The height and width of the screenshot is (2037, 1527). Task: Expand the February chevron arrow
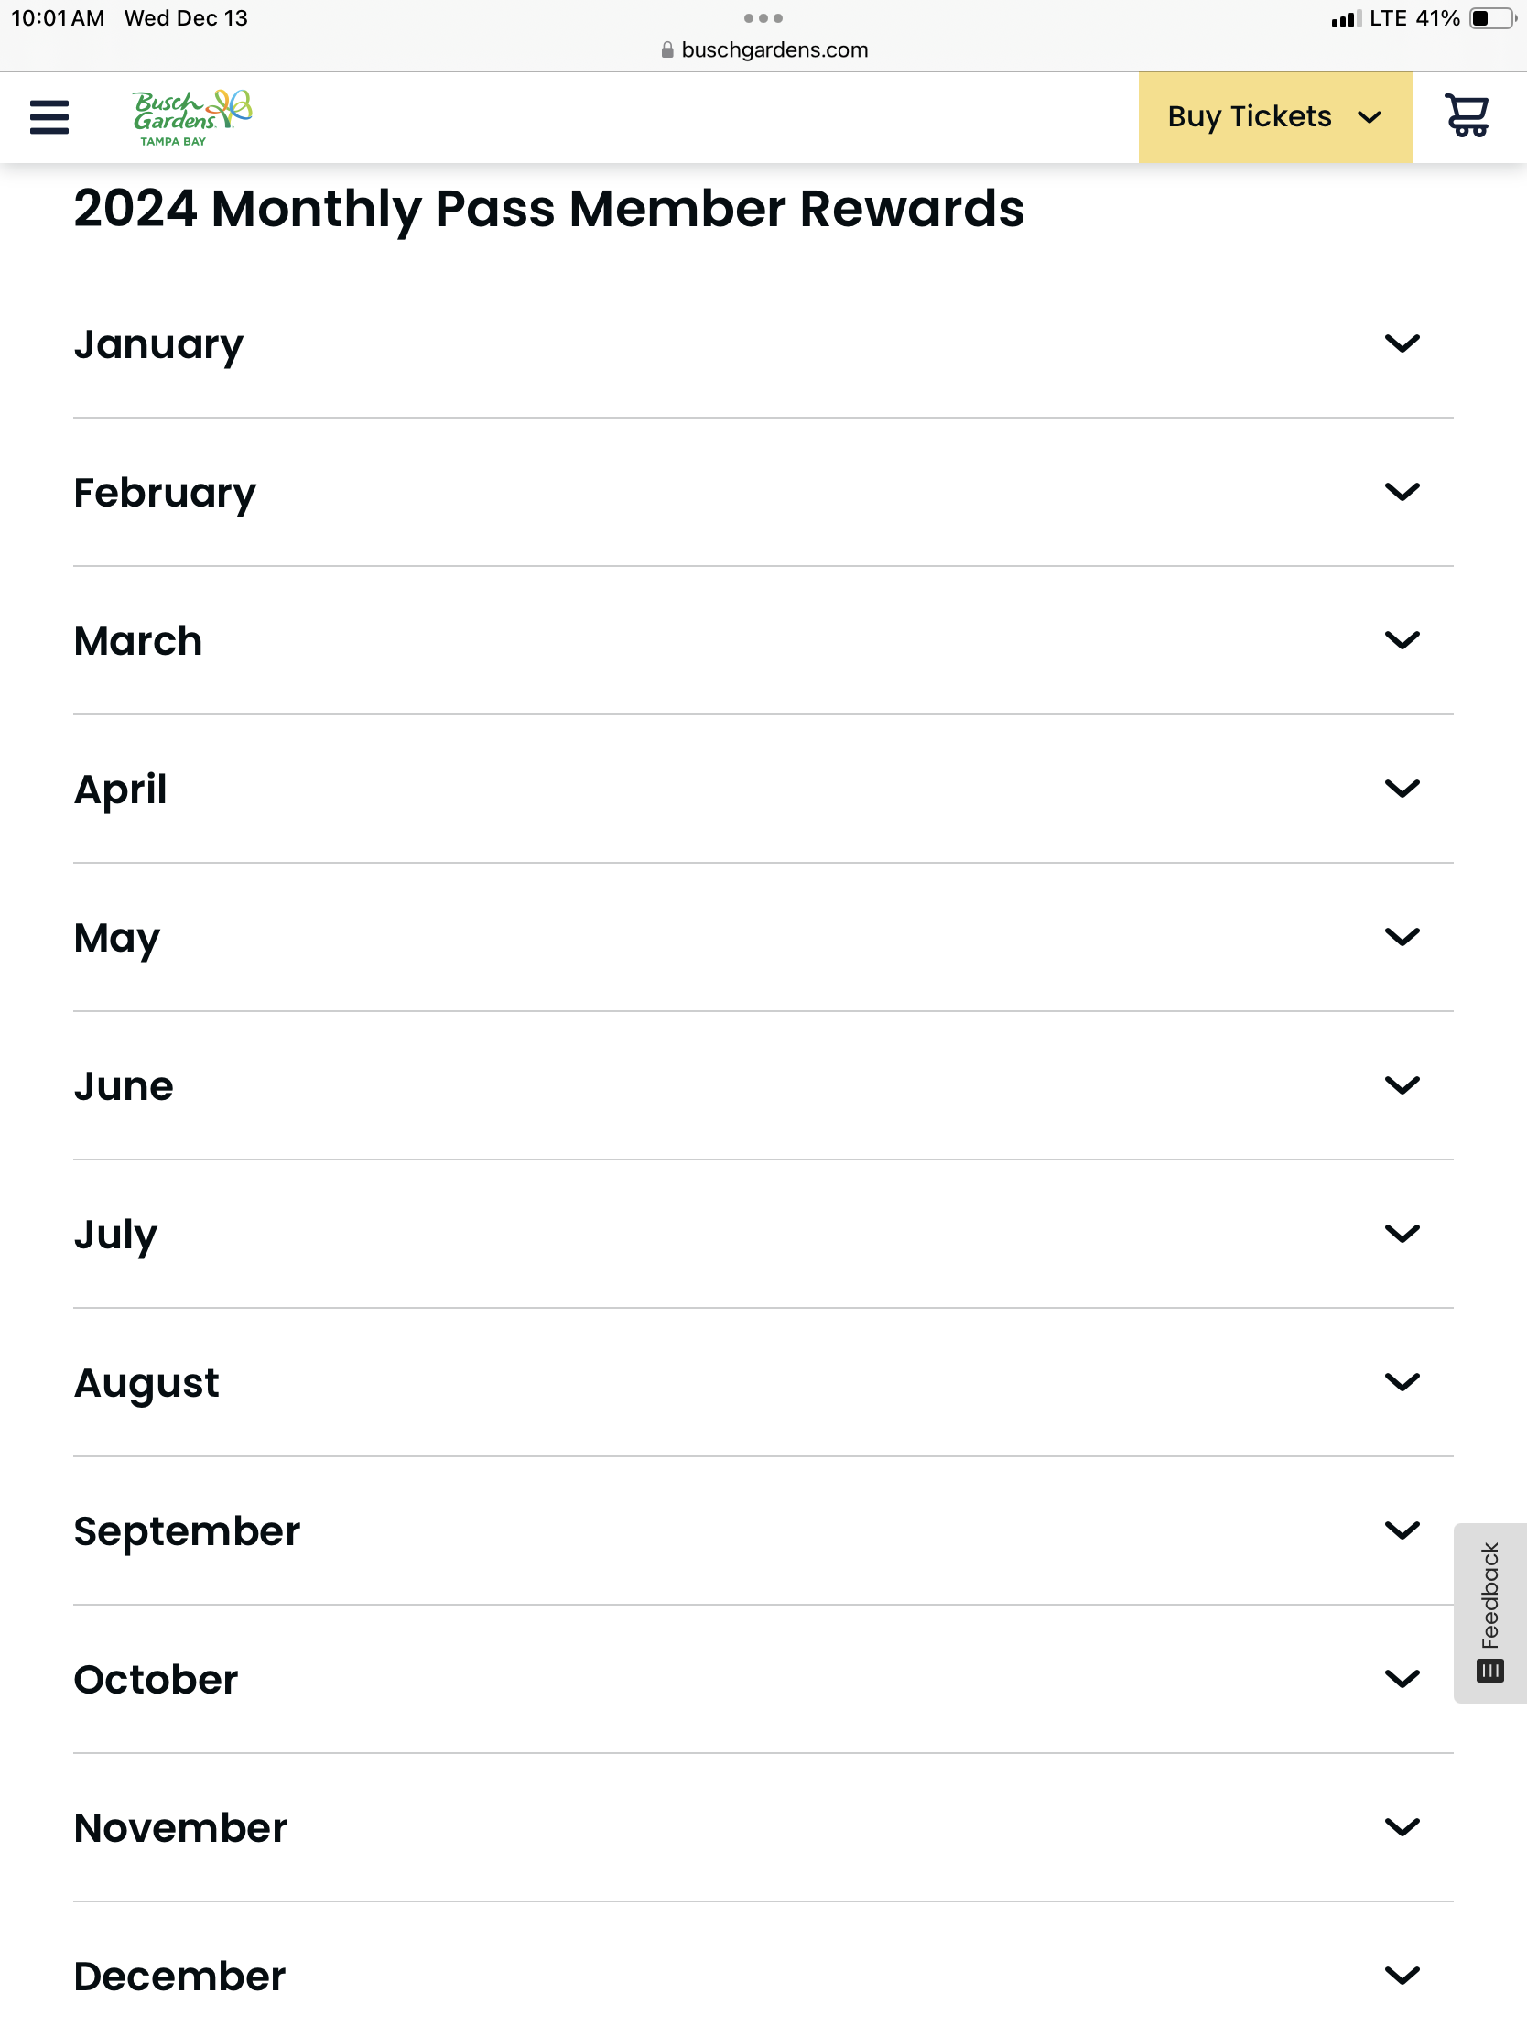pyautogui.click(x=1401, y=492)
